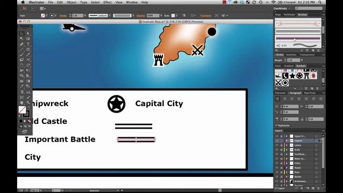Pick the Eyedropper tool
The width and height of the screenshot is (343, 193).
point(21,86)
